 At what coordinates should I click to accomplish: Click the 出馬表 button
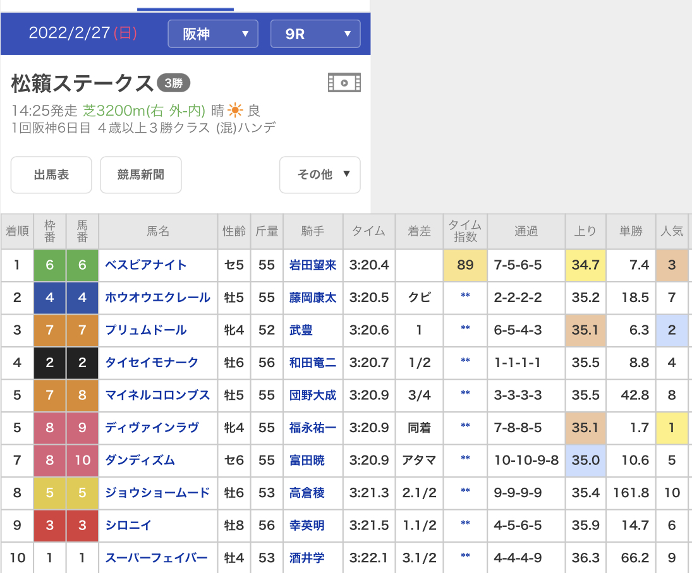[51, 175]
